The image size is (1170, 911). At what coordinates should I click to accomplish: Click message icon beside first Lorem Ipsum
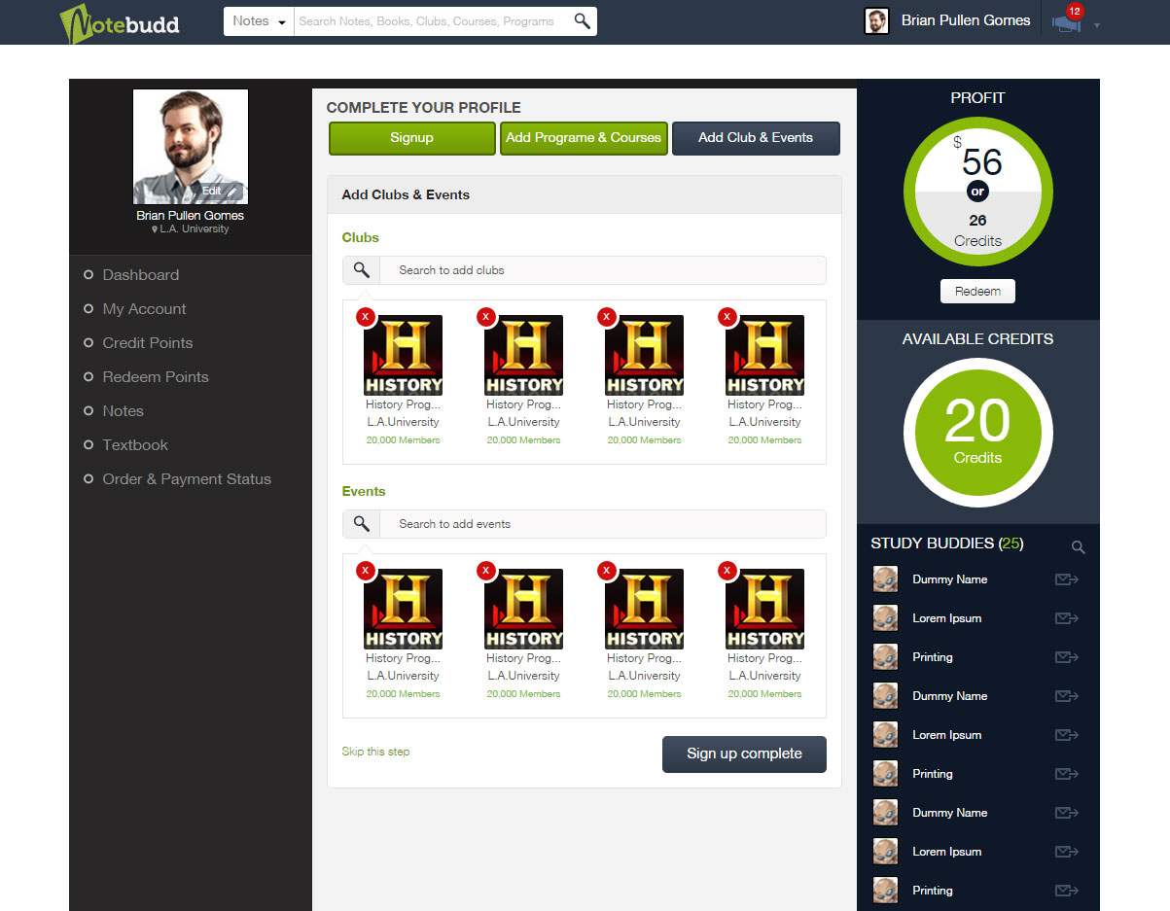point(1067,618)
